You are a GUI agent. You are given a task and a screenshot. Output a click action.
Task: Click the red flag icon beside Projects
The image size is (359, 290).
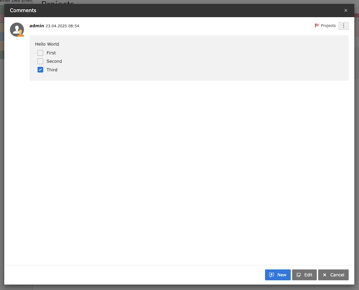(x=317, y=26)
